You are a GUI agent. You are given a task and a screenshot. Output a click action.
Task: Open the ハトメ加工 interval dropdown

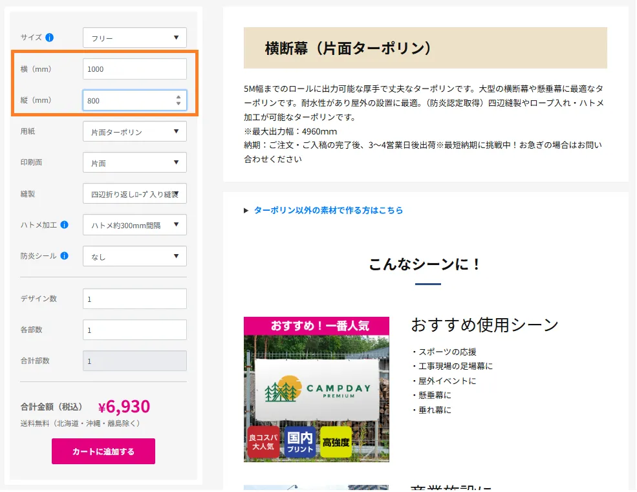pyautogui.click(x=135, y=225)
